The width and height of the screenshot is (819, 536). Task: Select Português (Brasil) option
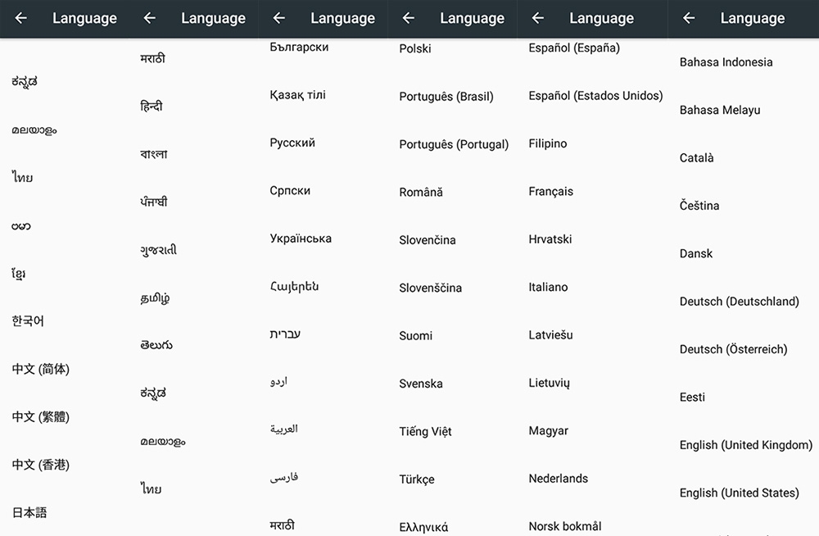(446, 96)
